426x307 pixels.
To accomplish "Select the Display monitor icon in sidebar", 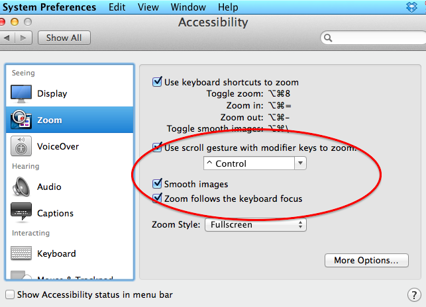I will coord(21,94).
